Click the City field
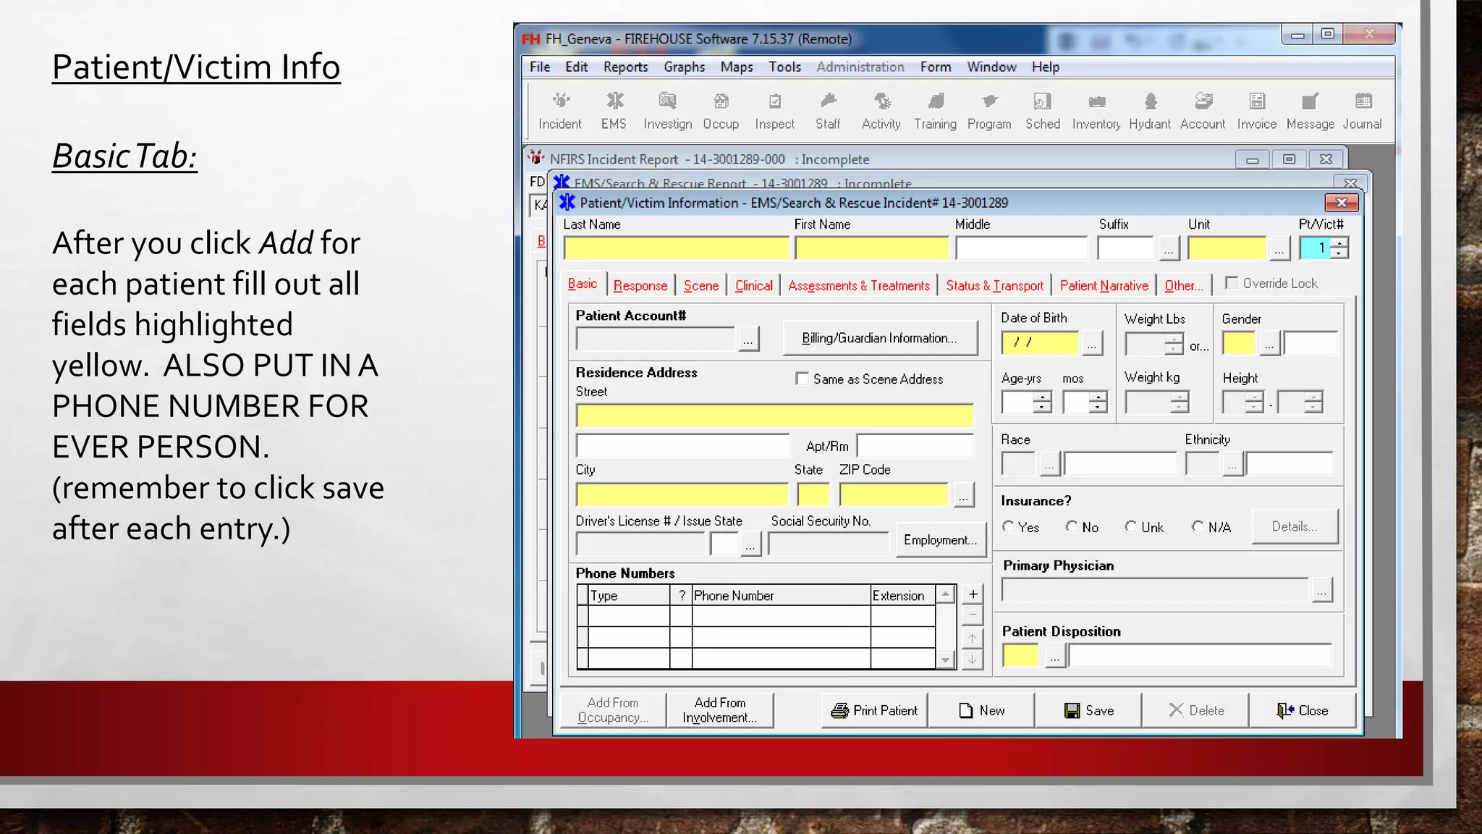1482x834 pixels. [682, 494]
